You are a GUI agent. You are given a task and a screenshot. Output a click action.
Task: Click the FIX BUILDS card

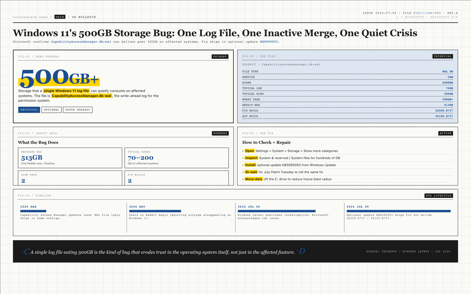click(177, 178)
